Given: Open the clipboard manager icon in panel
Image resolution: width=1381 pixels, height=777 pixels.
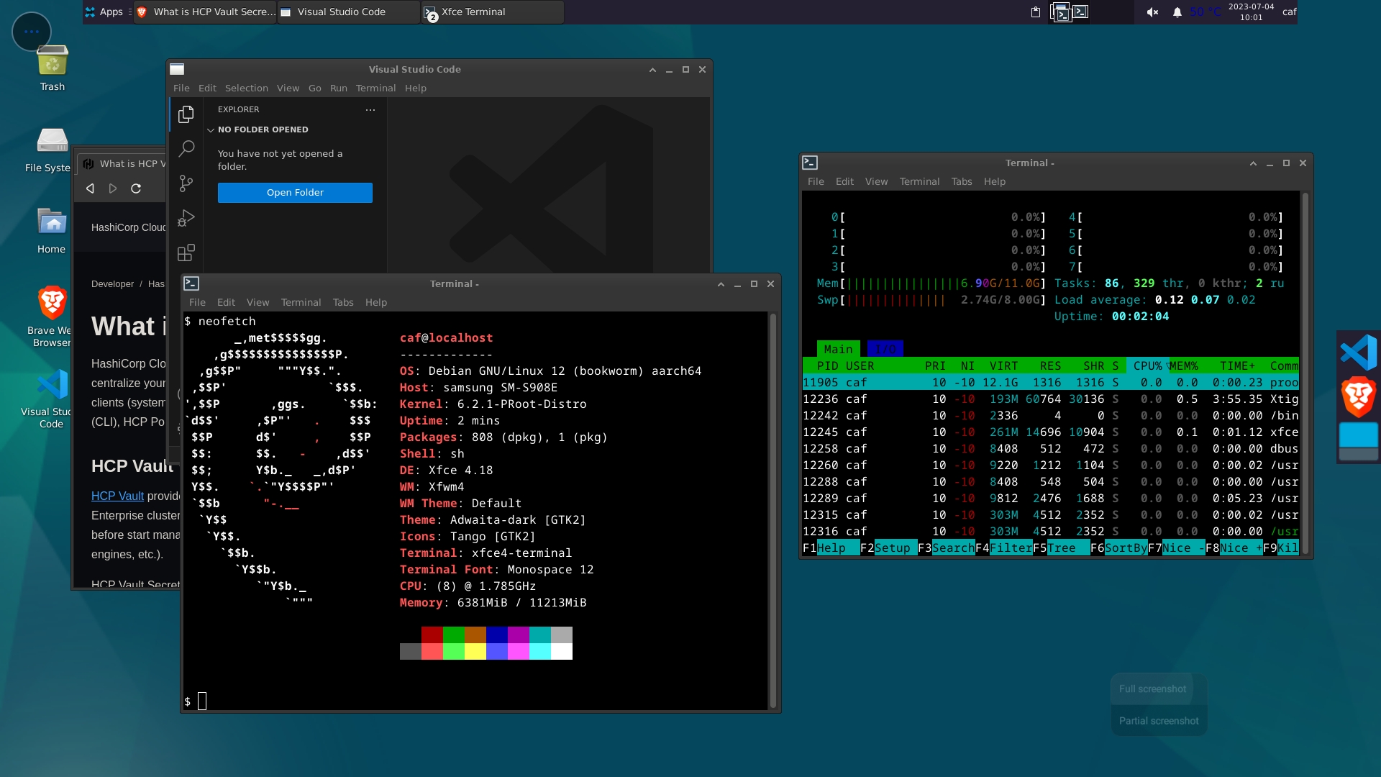Looking at the screenshot, I should point(1036,12).
